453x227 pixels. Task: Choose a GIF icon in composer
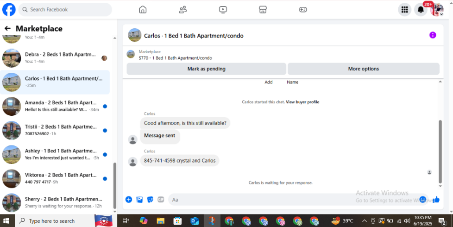coord(161,200)
